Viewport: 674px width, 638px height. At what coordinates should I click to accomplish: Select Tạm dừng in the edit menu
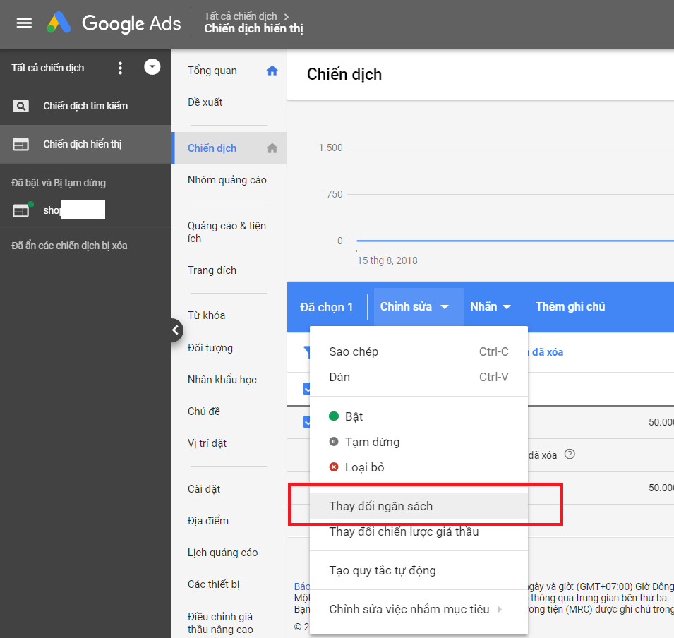point(372,442)
